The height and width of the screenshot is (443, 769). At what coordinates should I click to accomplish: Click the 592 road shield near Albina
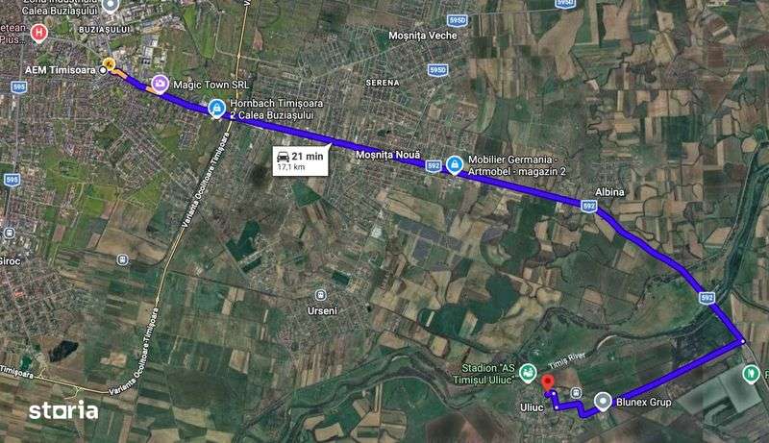[x=588, y=206]
